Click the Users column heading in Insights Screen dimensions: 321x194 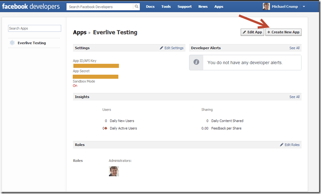106,110
